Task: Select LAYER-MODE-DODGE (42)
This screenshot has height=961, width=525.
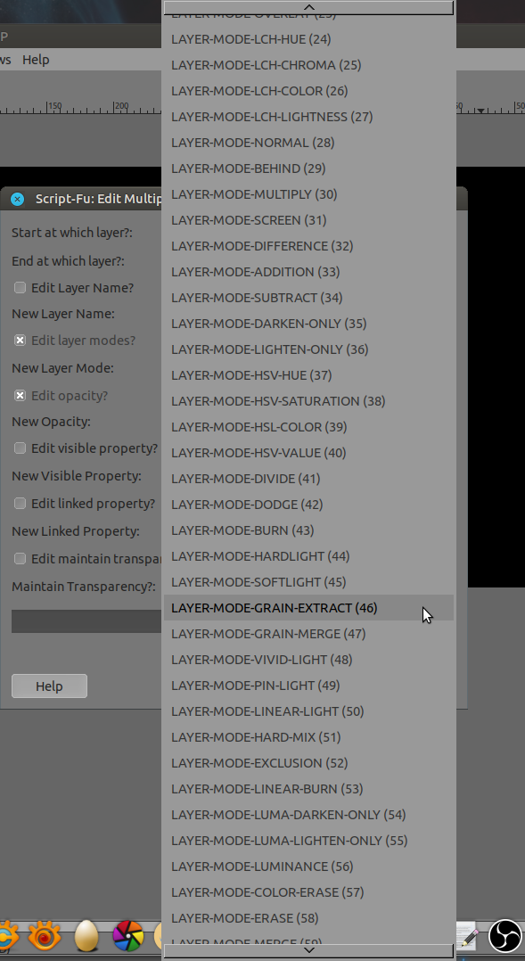Action: click(x=308, y=505)
